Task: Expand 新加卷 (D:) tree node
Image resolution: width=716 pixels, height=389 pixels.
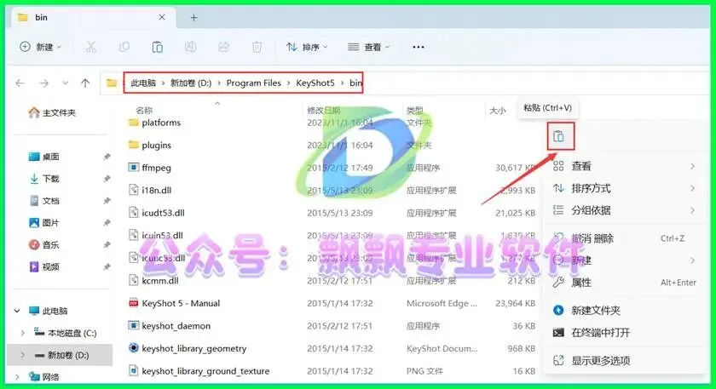Action: tap(23, 355)
